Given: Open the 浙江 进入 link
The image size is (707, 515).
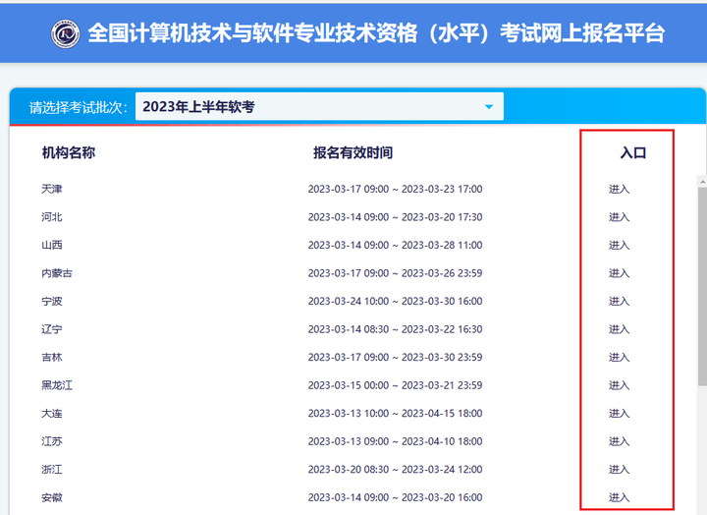Looking at the screenshot, I should click(619, 470).
